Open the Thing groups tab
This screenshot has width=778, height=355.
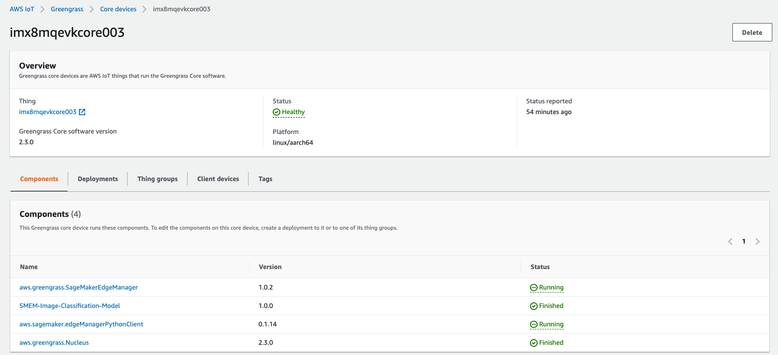157,179
